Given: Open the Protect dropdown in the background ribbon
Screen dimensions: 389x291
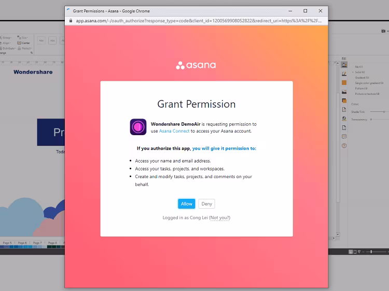Looking at the screenshot, I should 24,48.
